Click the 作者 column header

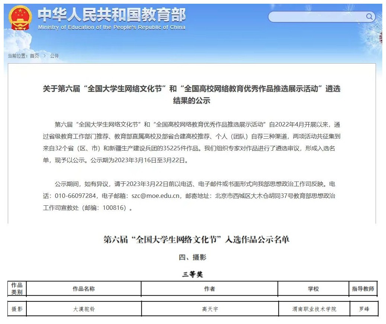tap(209, 289)
